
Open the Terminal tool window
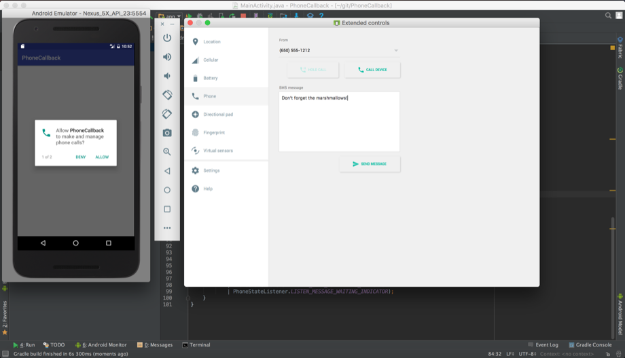pos(196,345)
